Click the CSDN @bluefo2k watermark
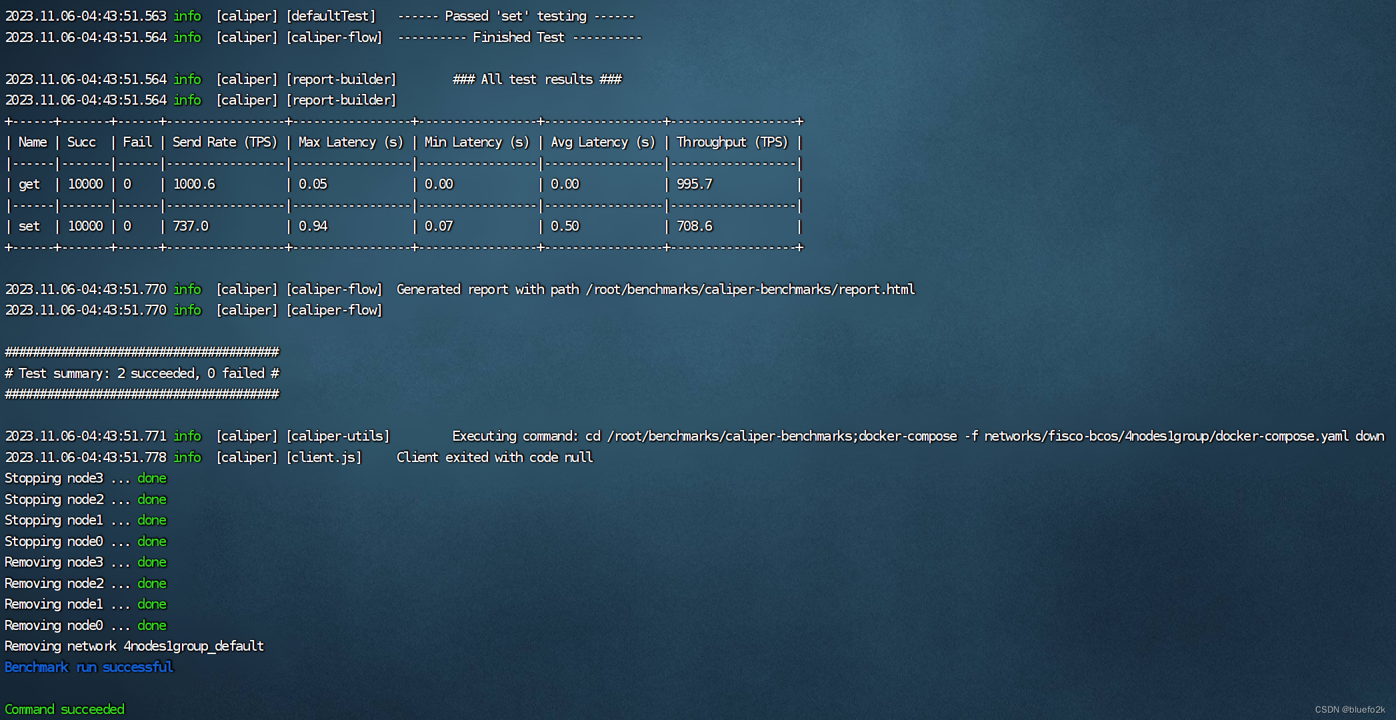The width and height of the screenshot is (1396, 720). point(1349,709)
